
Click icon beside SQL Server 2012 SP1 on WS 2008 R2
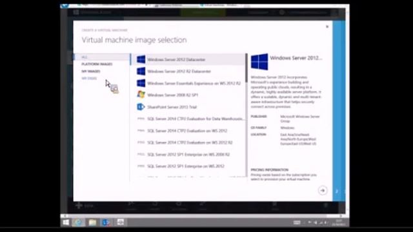[x=141, y=154]
